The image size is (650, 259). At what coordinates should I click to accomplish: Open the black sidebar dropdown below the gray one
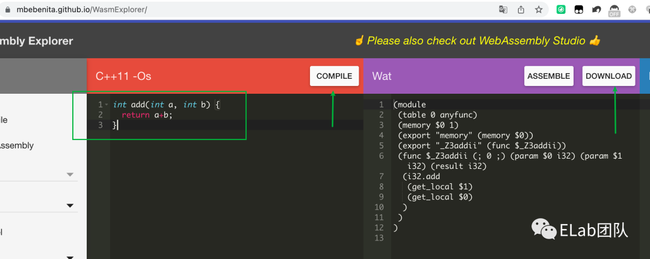click(x=70, y=206)
